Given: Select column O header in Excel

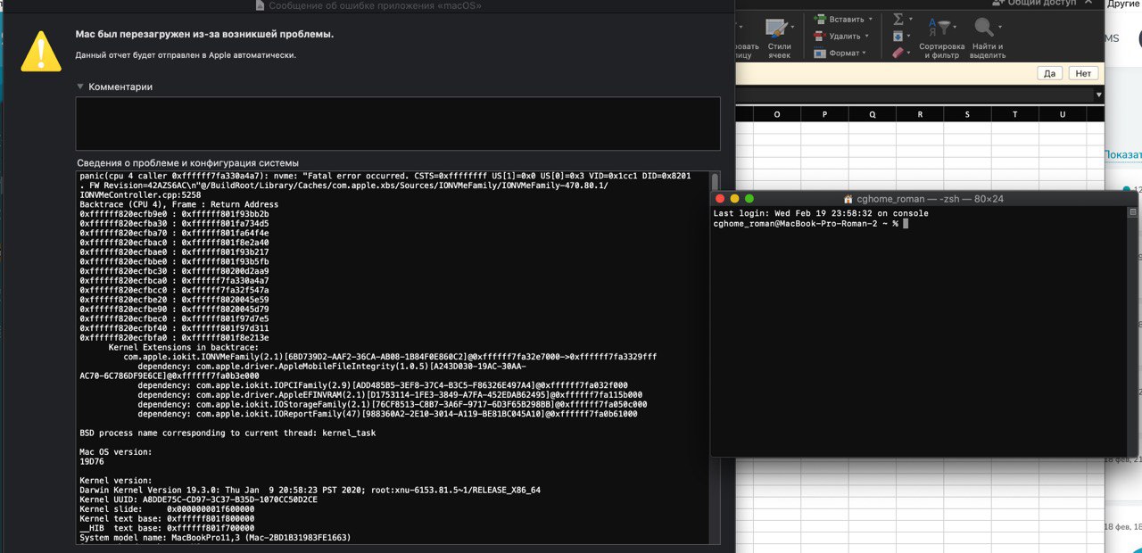Looking at the screenshot, I should [x=777, y=114].
